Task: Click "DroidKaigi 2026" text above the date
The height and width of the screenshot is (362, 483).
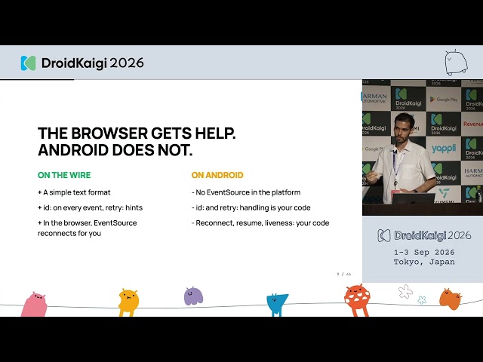Action: click(432, 236)
